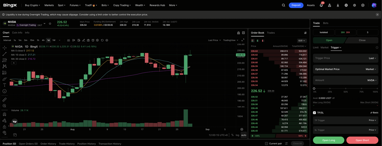Select the ruler measure tool
Image resolution: width=382 pixels, height=146 pixels.
4,100
